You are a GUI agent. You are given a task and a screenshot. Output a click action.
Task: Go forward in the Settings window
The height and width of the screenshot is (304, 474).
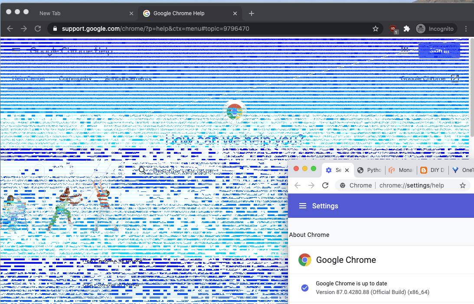(x=311, y=185)
